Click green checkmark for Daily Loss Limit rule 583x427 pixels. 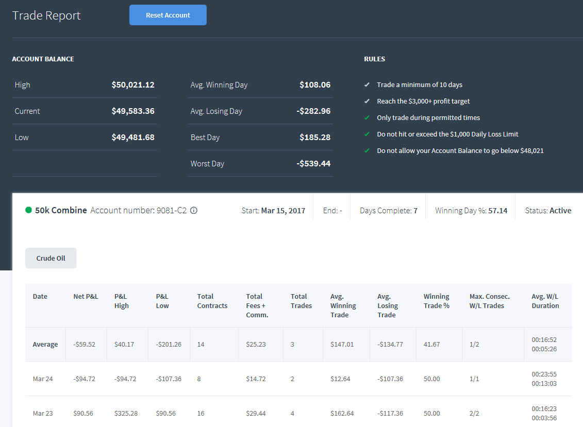367,134
